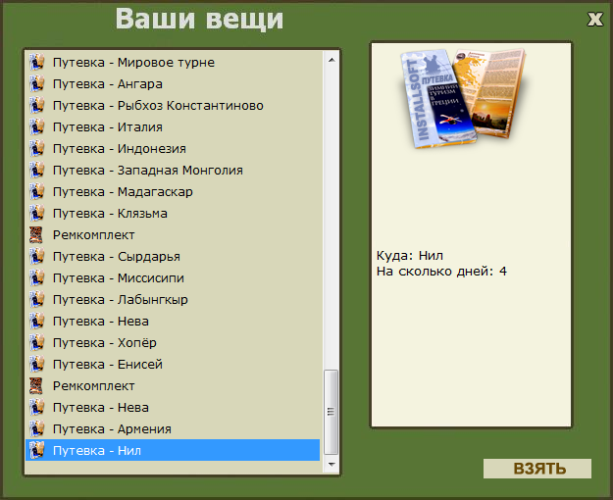
Task: Pick Путевка - Лабынгкыр
Action: (173, 300)
